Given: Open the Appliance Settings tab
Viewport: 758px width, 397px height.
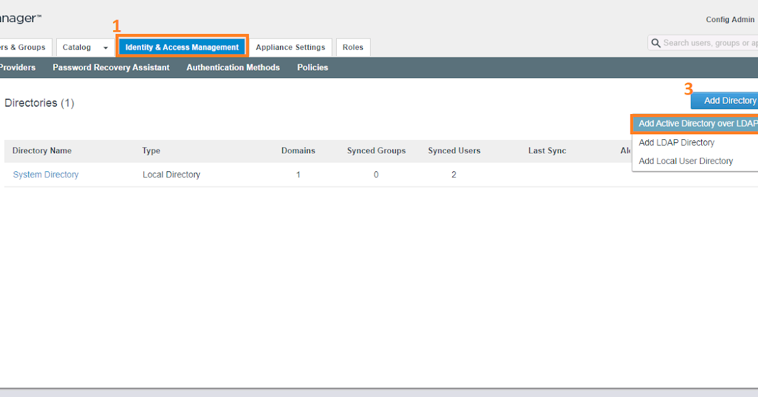Looking at the screenshot, I should (291, 47).
